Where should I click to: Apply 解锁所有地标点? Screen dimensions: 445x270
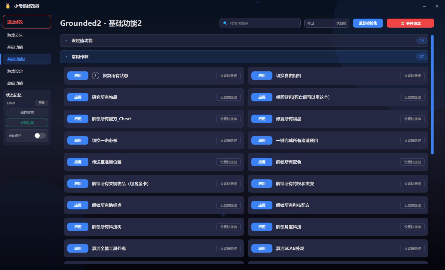[78, 205]
